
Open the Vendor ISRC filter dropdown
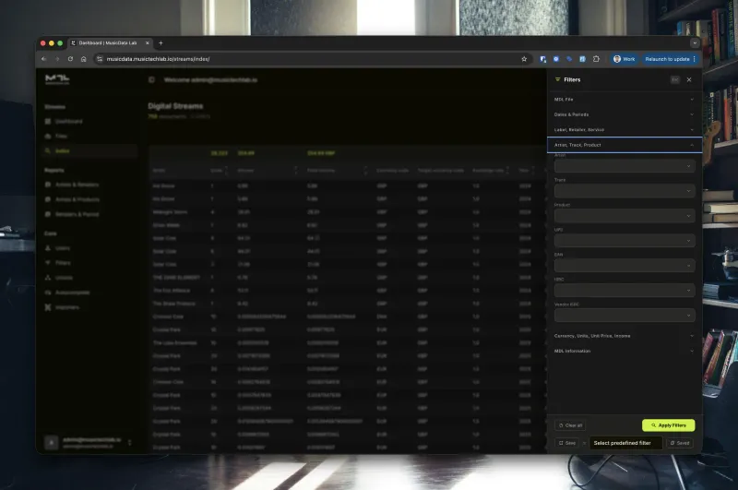[x=625, y=316]
